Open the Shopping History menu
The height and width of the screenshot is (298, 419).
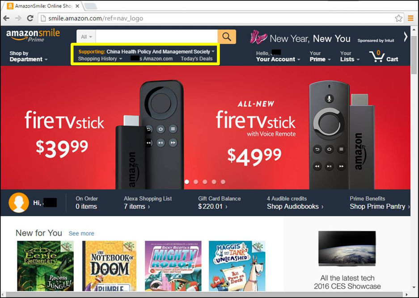[x=100, y=59]
